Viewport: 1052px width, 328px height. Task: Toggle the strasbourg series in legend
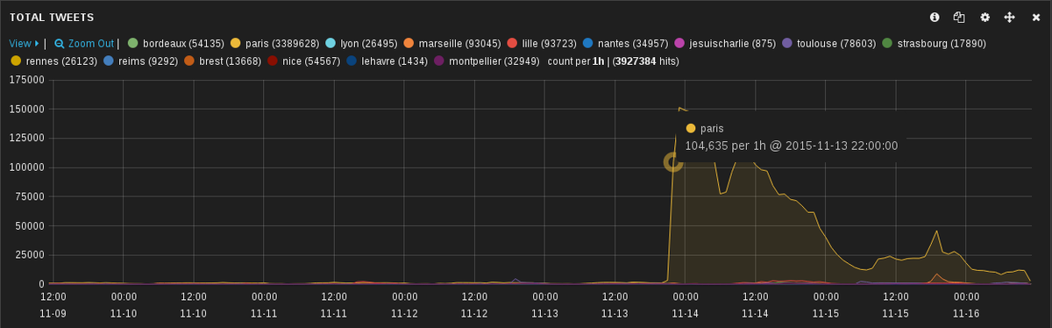pos(934,43)
